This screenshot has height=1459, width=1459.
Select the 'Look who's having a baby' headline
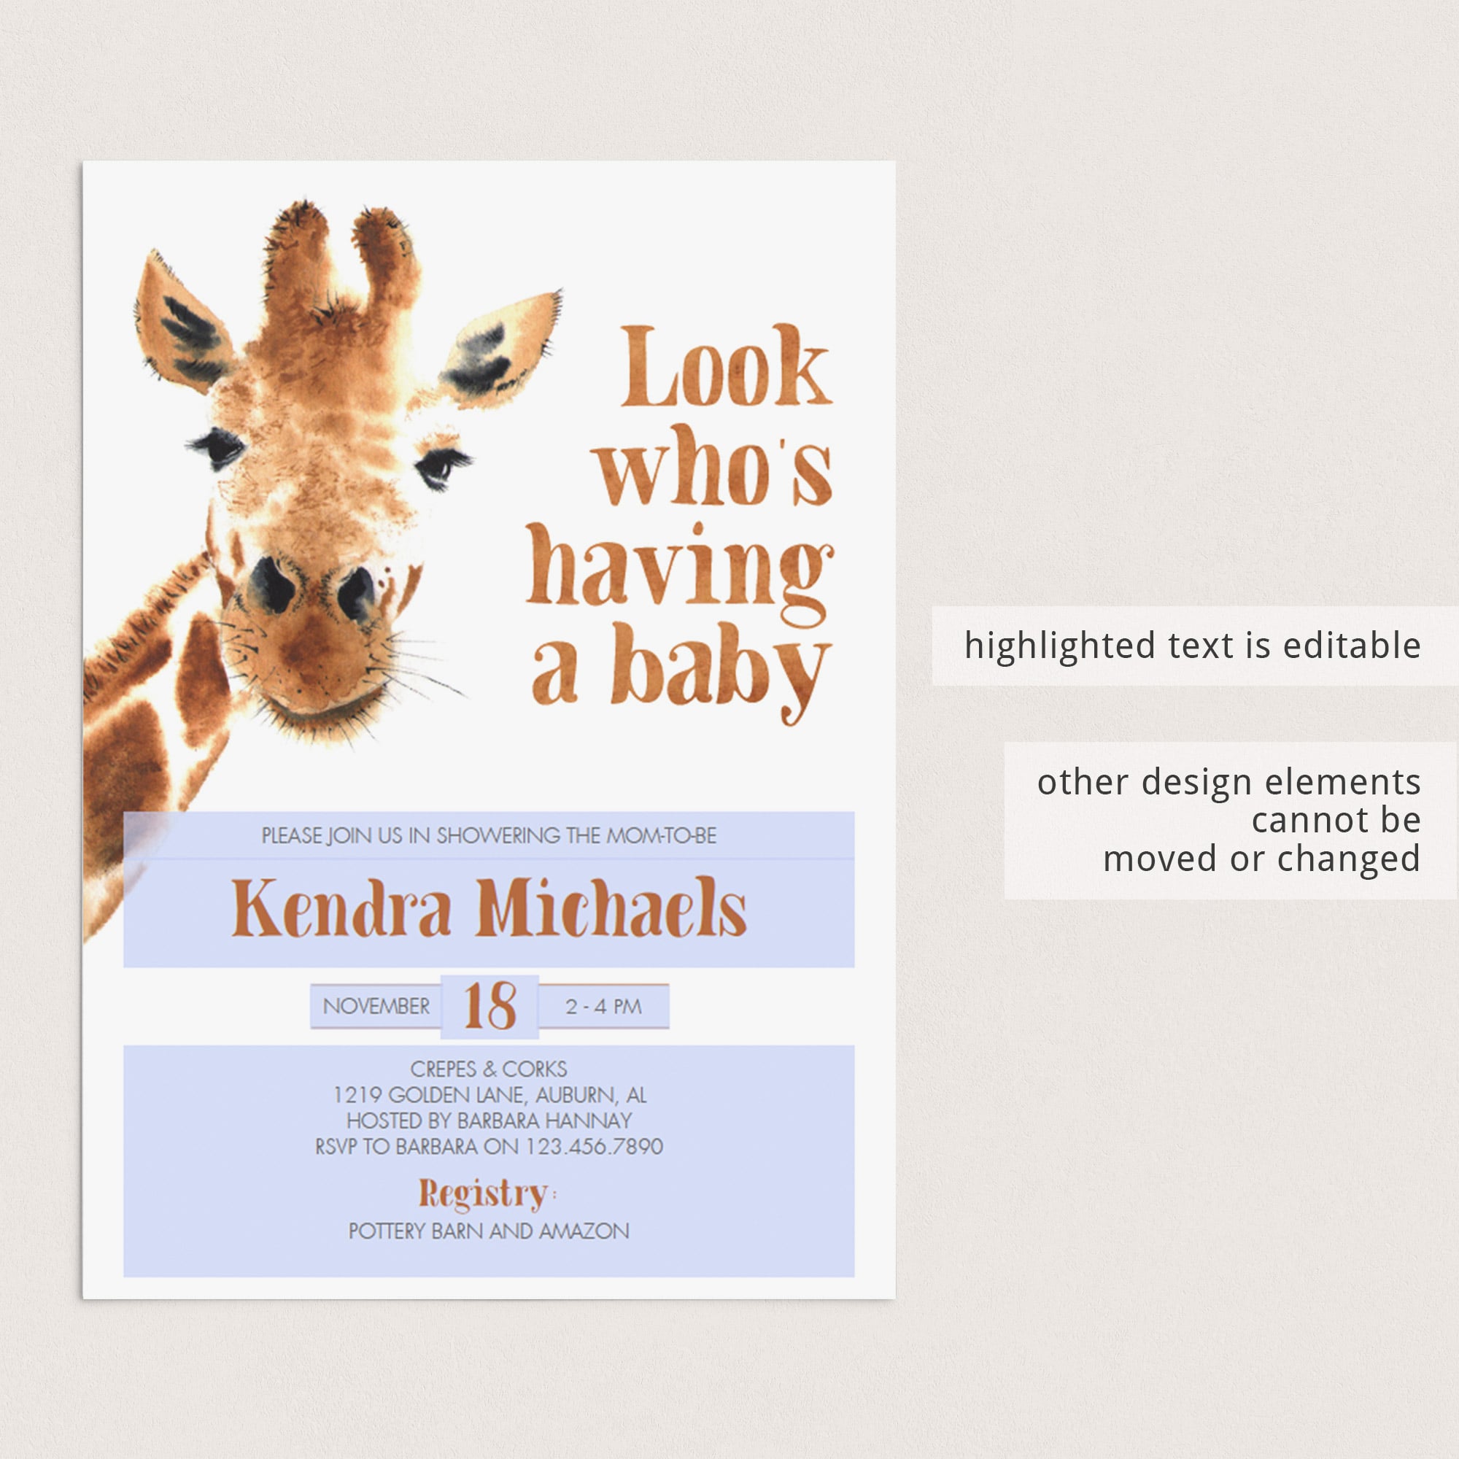680,522
